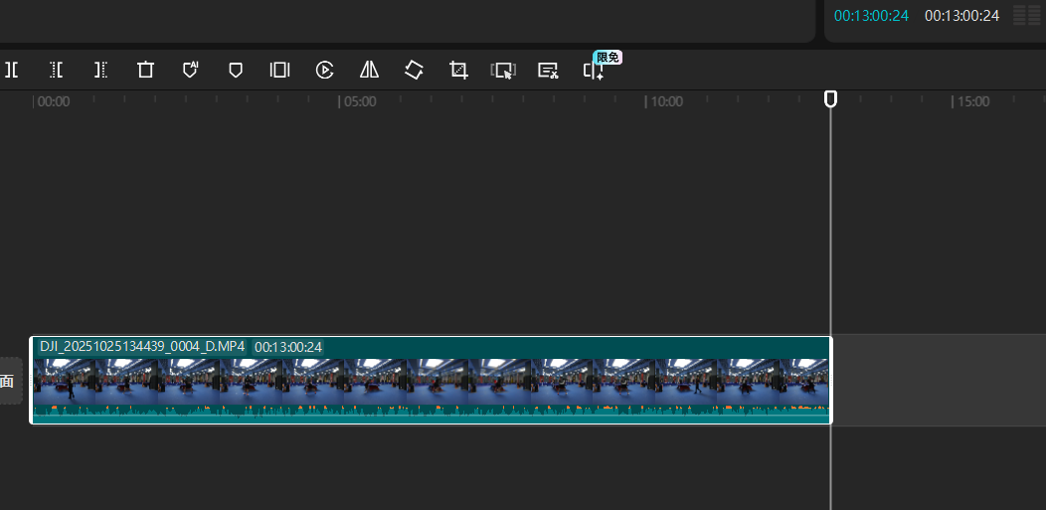The width and height of the screenshot is (1046, 510).
Task: Select the Crop tool
Action: [x=458, y=70]
